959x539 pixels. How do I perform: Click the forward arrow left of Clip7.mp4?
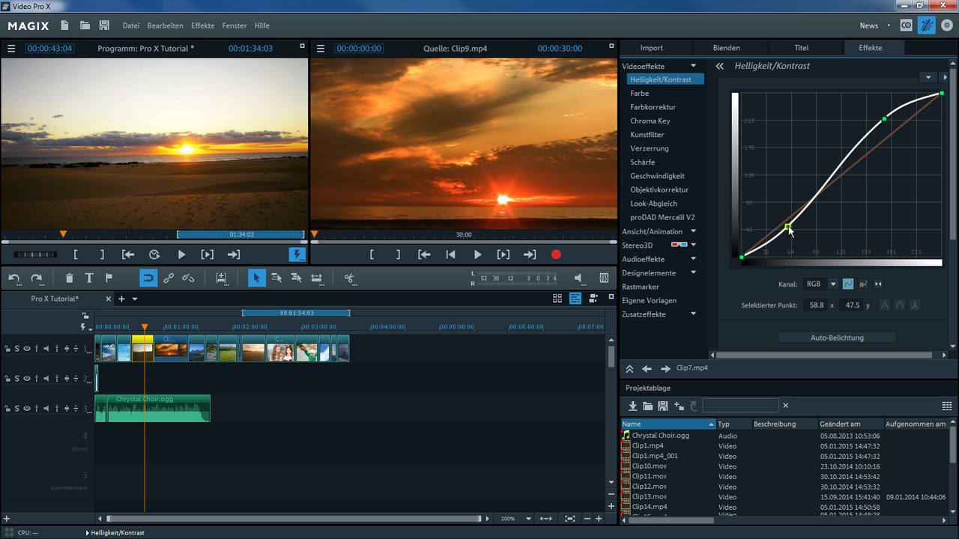coord(665,368)
